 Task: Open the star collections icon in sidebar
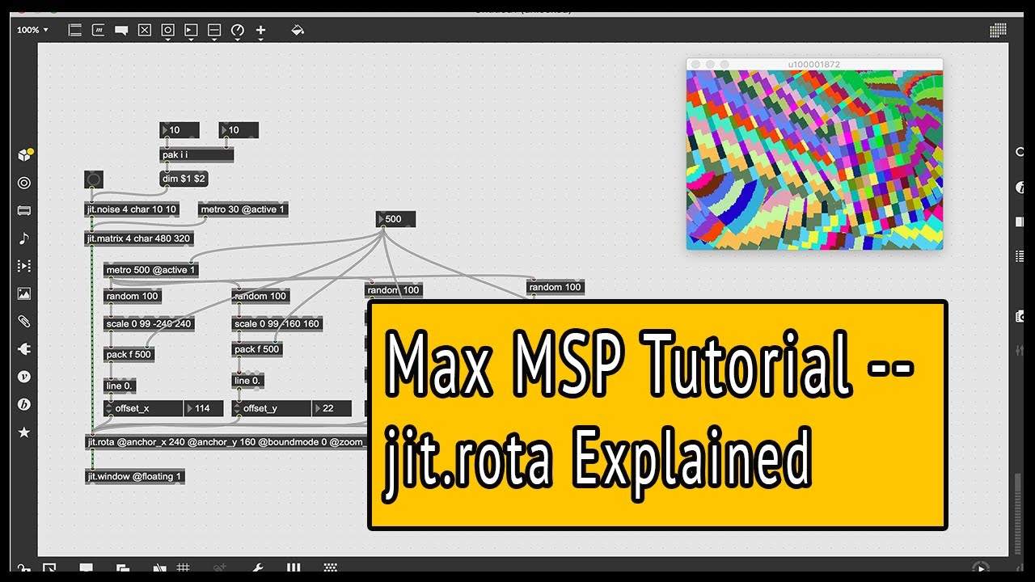[24, 432]
